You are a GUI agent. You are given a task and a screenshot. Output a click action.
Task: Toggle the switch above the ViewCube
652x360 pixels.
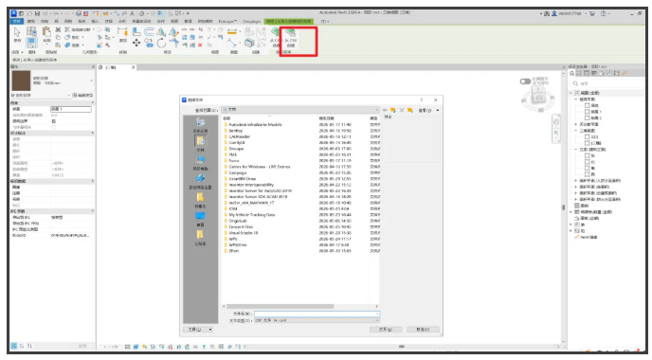point(525,81)
